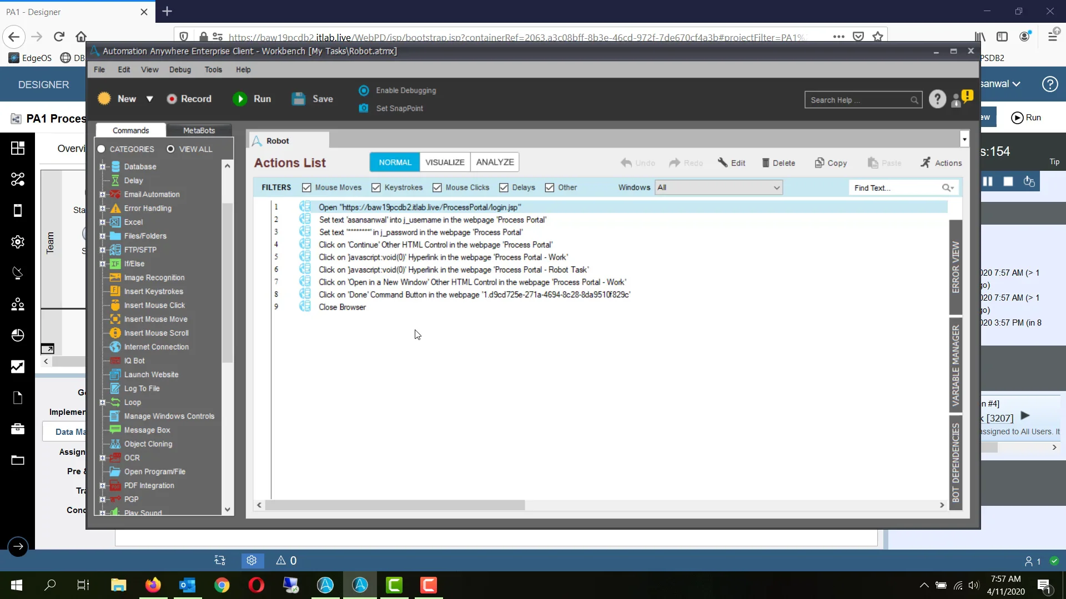This screenshot has width=1066, height=599.
Task: Switch to VISUALIZE view
Action: tap(445, 162)
